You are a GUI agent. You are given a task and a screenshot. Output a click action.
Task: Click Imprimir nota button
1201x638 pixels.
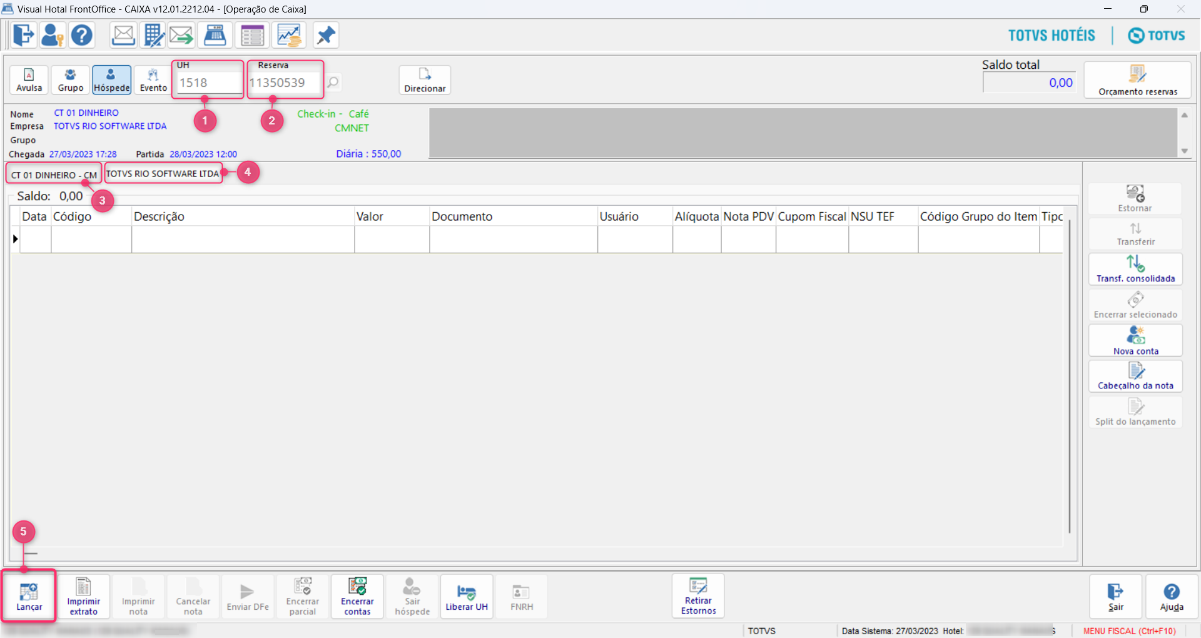[138, 596]
